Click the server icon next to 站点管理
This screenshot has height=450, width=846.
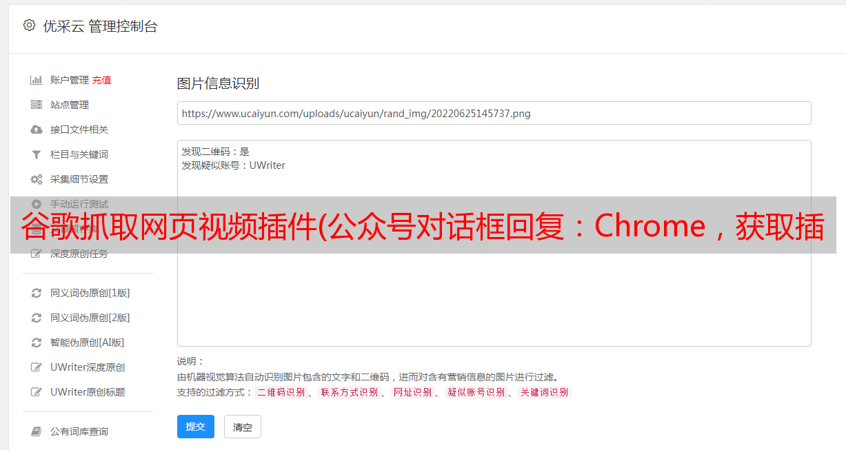pos(37,105)
